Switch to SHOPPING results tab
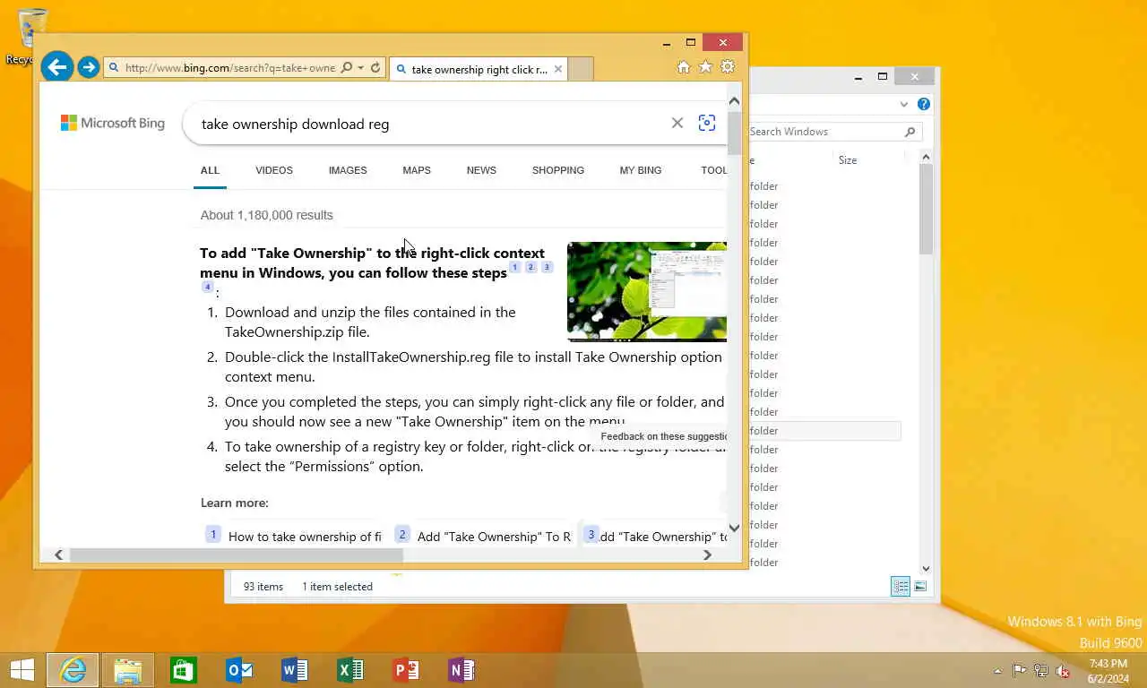Viewport: 1147px width, 688px height. point(558,170)
